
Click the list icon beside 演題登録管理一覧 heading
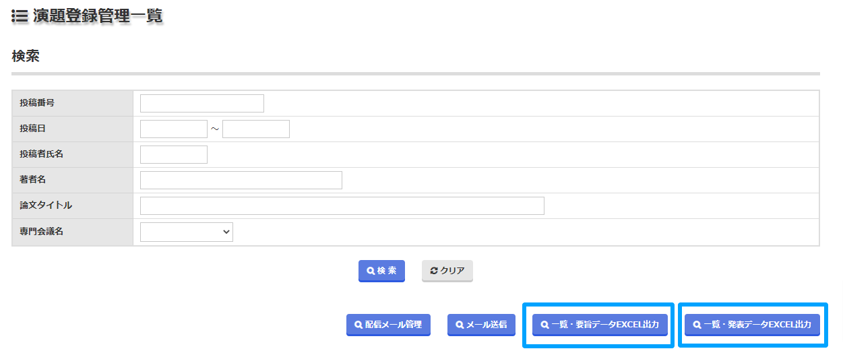click(20, 16)
